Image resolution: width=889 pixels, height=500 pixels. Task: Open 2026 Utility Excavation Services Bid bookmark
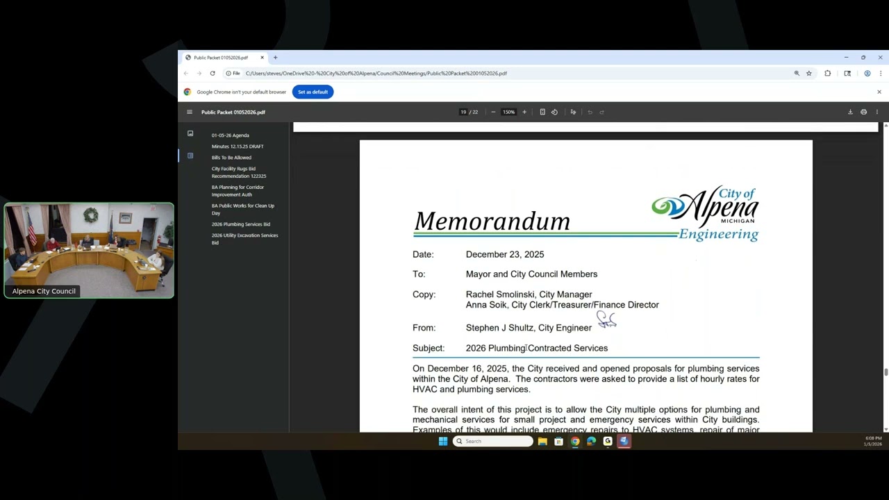click(x=244, y=239)
